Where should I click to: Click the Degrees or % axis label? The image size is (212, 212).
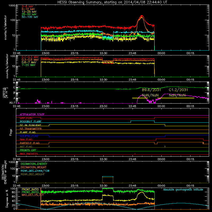pyautogui.click(x=7, y=198)
